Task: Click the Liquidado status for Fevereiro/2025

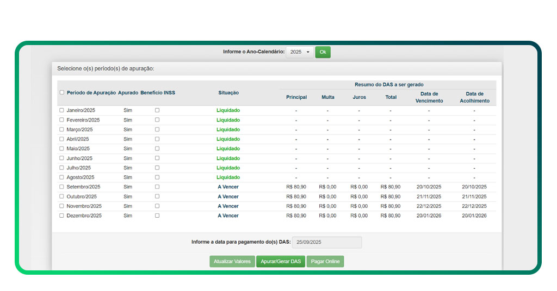Action: pos(228,120)
